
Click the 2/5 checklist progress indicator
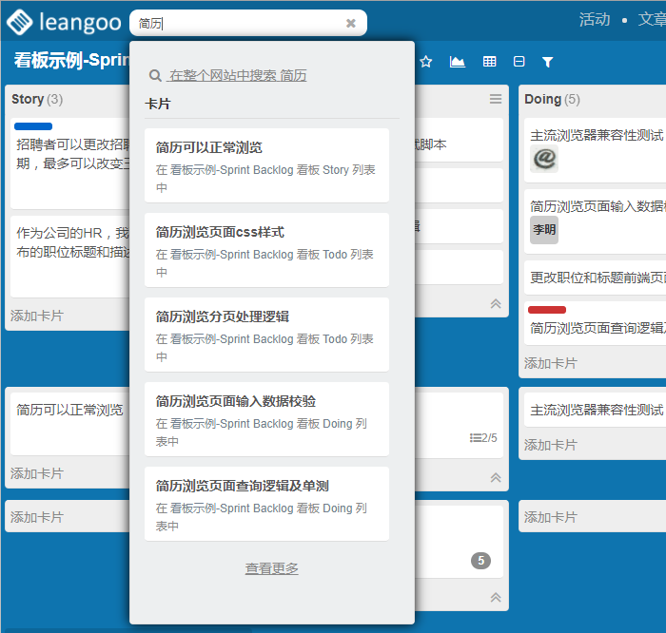(483, 438)
